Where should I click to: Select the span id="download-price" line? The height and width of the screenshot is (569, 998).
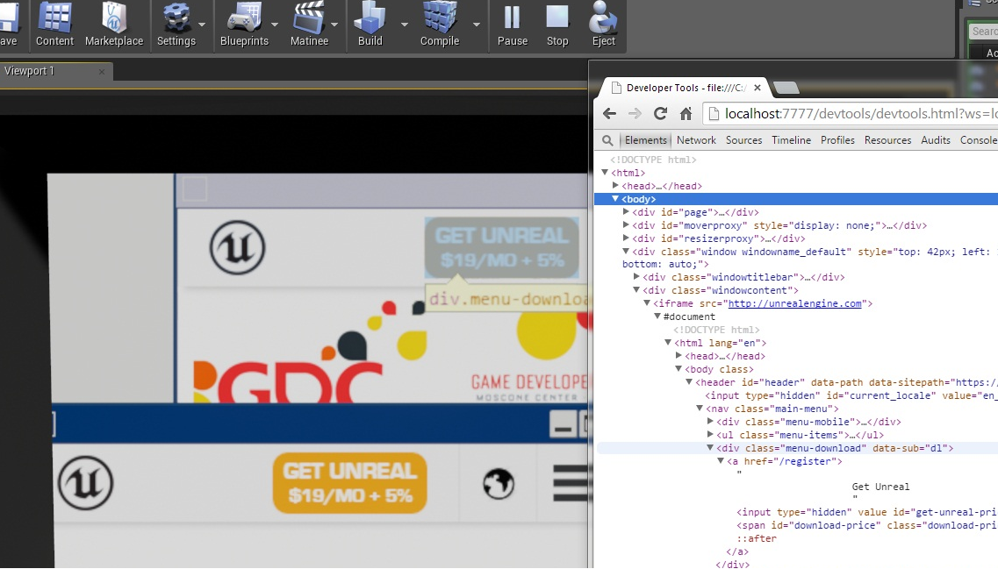point(867,526)
